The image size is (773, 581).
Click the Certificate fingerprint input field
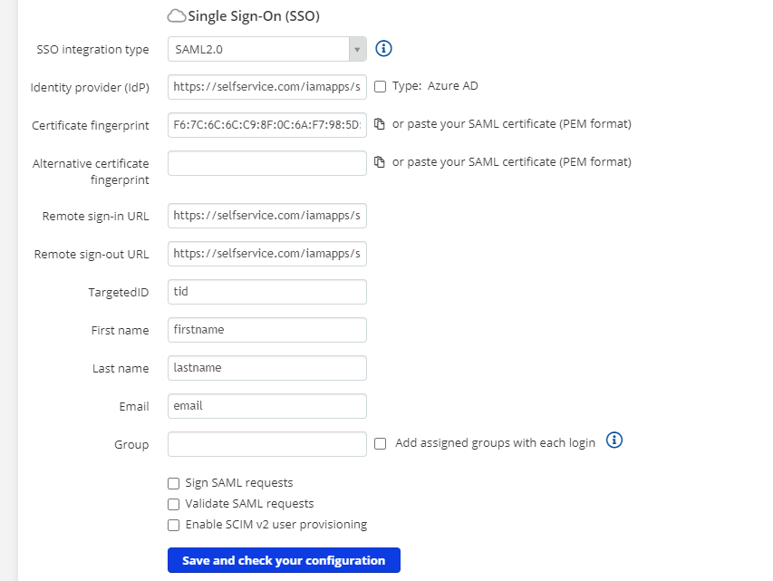[267, 124]
